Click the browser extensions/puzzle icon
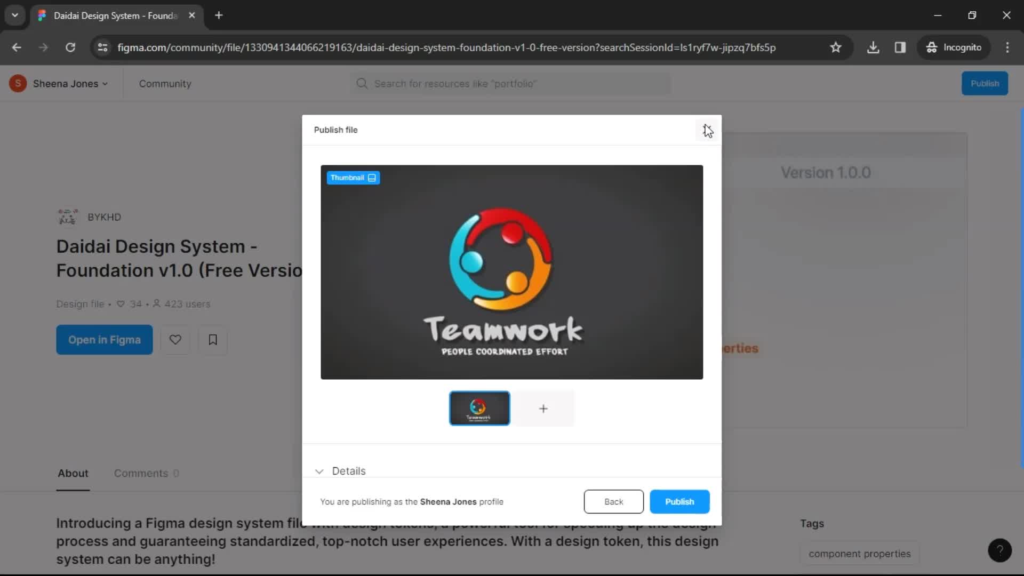The height and width of the screenshot is (576, 1024). point(900,47)
